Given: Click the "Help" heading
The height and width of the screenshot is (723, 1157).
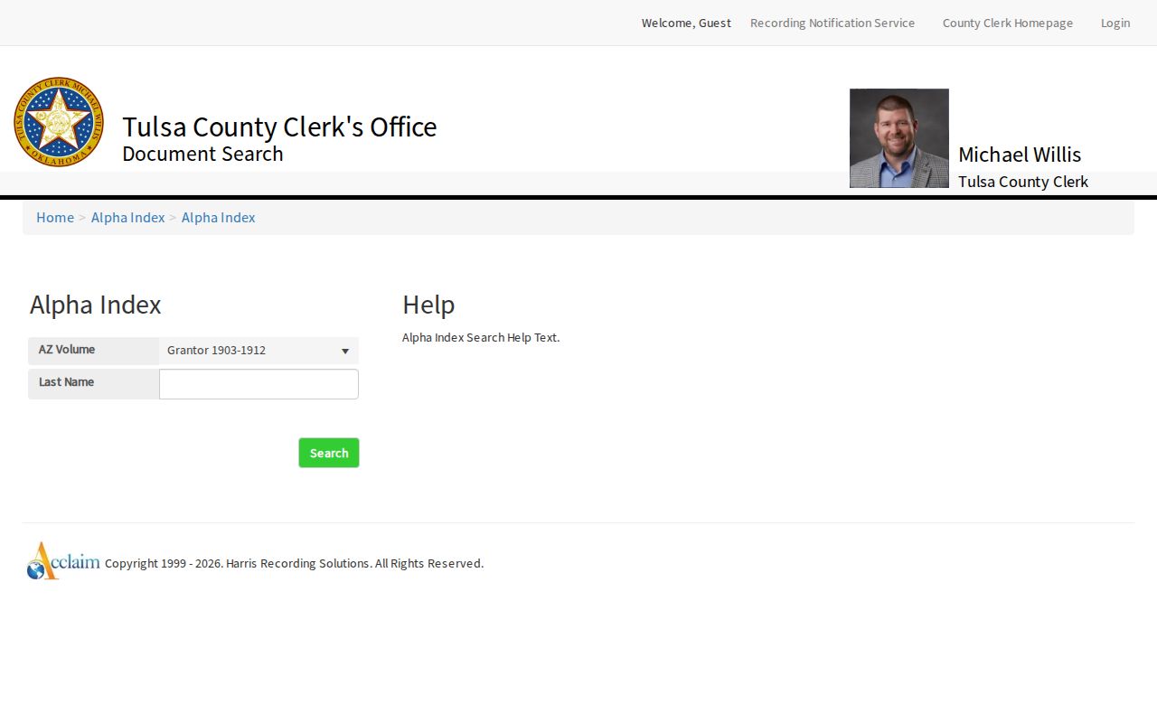Looking at the screenshot, I should pyautogui.click(x=428, y=305).
